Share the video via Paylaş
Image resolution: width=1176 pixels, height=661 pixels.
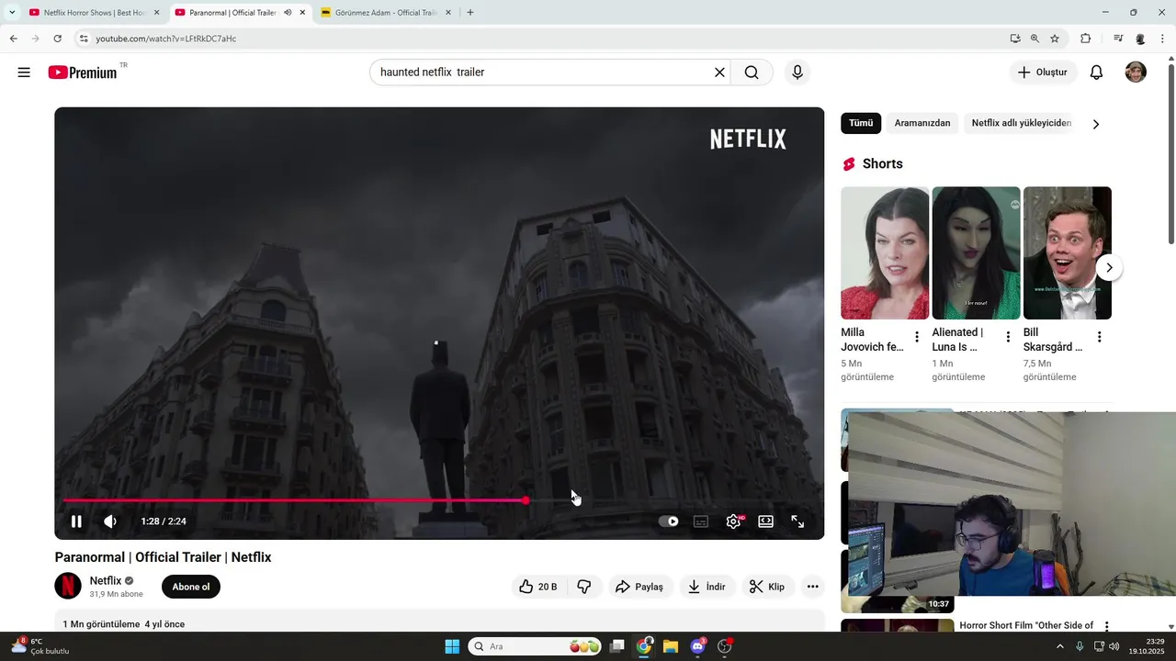click(x=639, y=587)
